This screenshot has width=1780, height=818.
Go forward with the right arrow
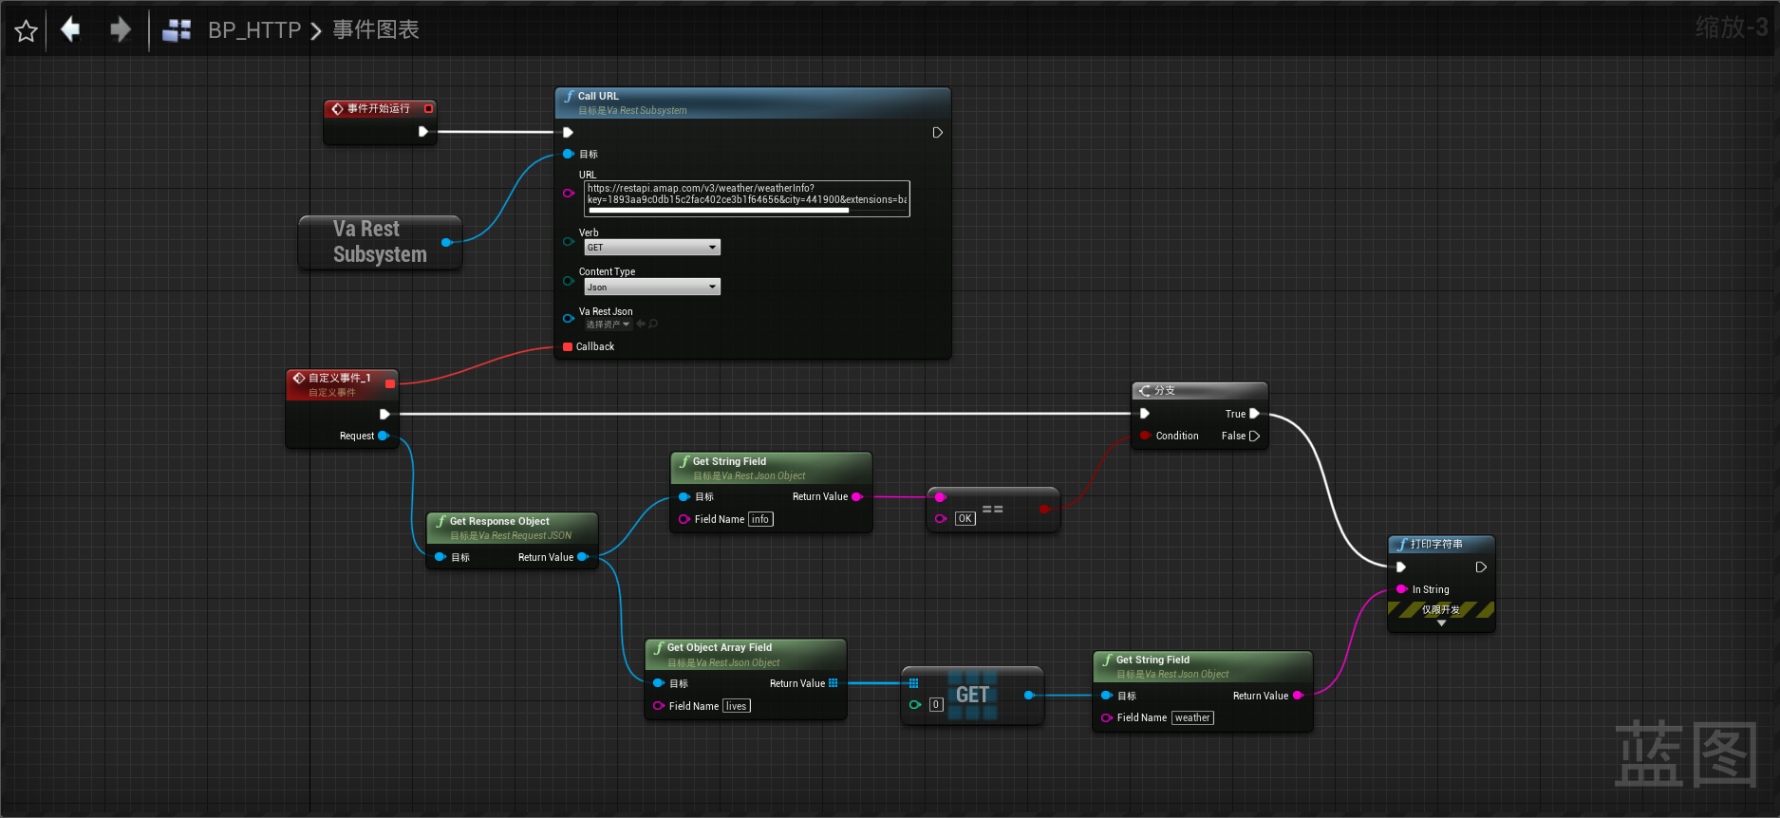click(x=120, y=29)
